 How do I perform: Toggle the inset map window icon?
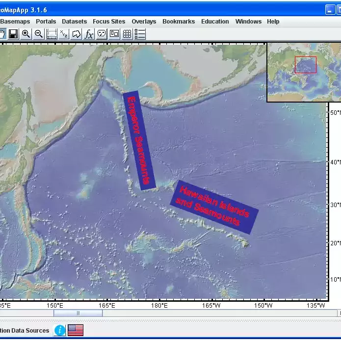click(x=114, y=34)
